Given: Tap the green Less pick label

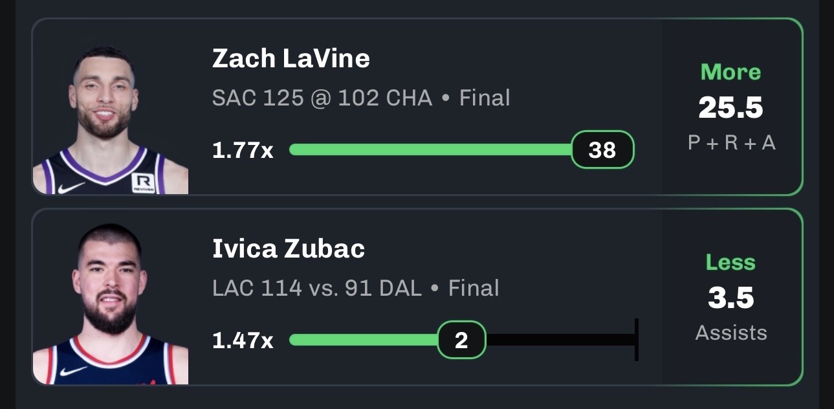Looking at the screenshot, I should point(730,263).
